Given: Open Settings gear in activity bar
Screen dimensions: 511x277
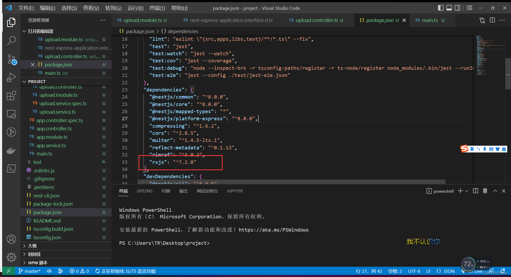Looking at the screenshot, I should click(11, 257).
